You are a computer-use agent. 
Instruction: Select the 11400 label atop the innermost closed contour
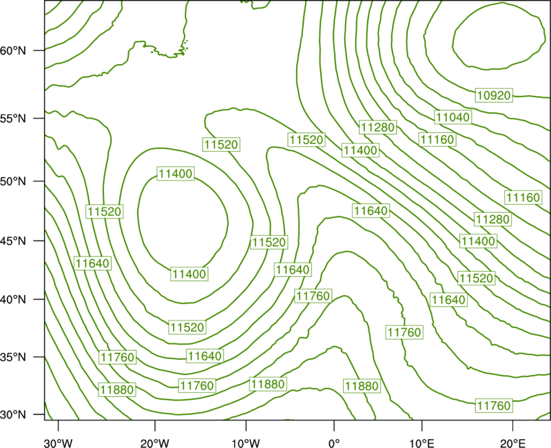pos(176,174)
